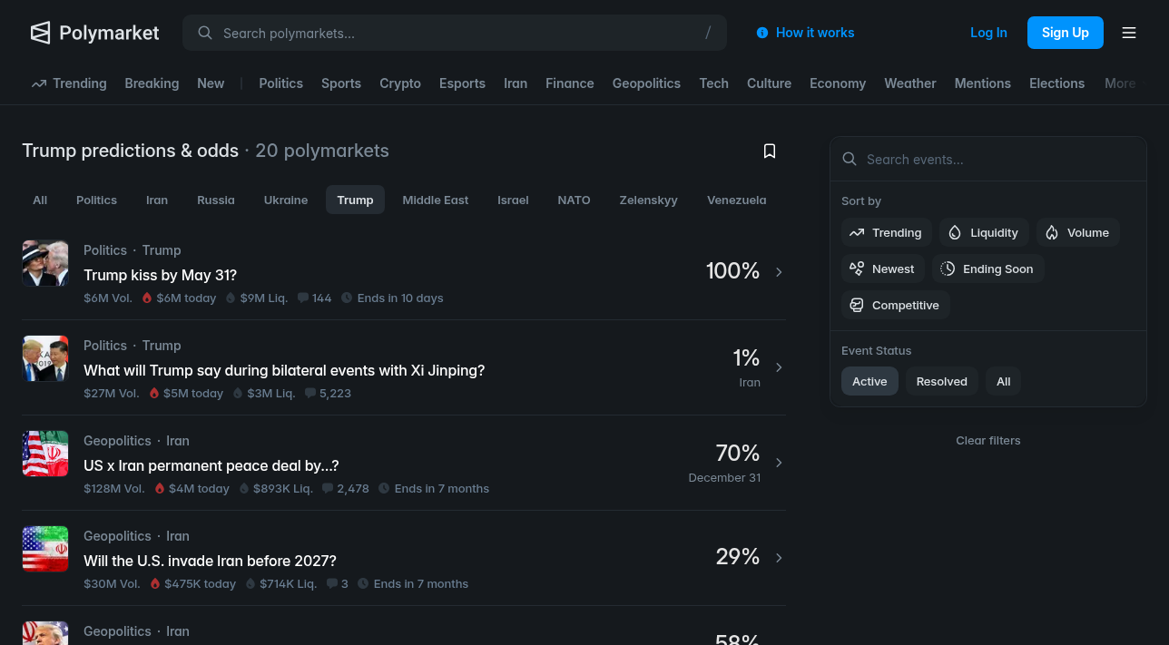Click the 70% December 31 odds value
The height and width of the screenshot is (645, 1169).
pyautogui.click(x=738, y=453)
